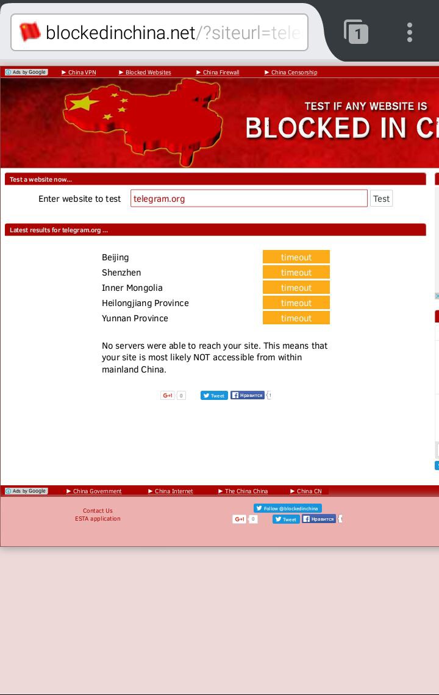The height and width of the screenshot is (695, 439).
Task: Click Follow @blockedinchina Twitter button
Action: pyautogui.click(x=288, y=508)
